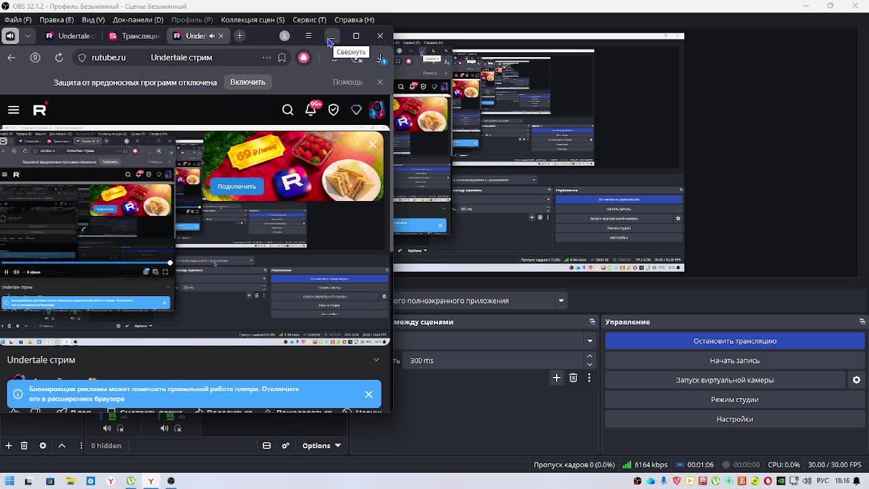Screen dimensions: 869x489
Task: Bookmark the current page
Action: [282, 58]
